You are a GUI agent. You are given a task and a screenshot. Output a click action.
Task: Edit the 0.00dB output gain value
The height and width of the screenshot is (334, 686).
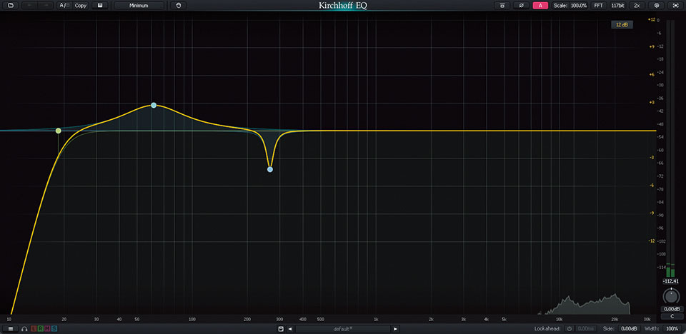point(670,309)
